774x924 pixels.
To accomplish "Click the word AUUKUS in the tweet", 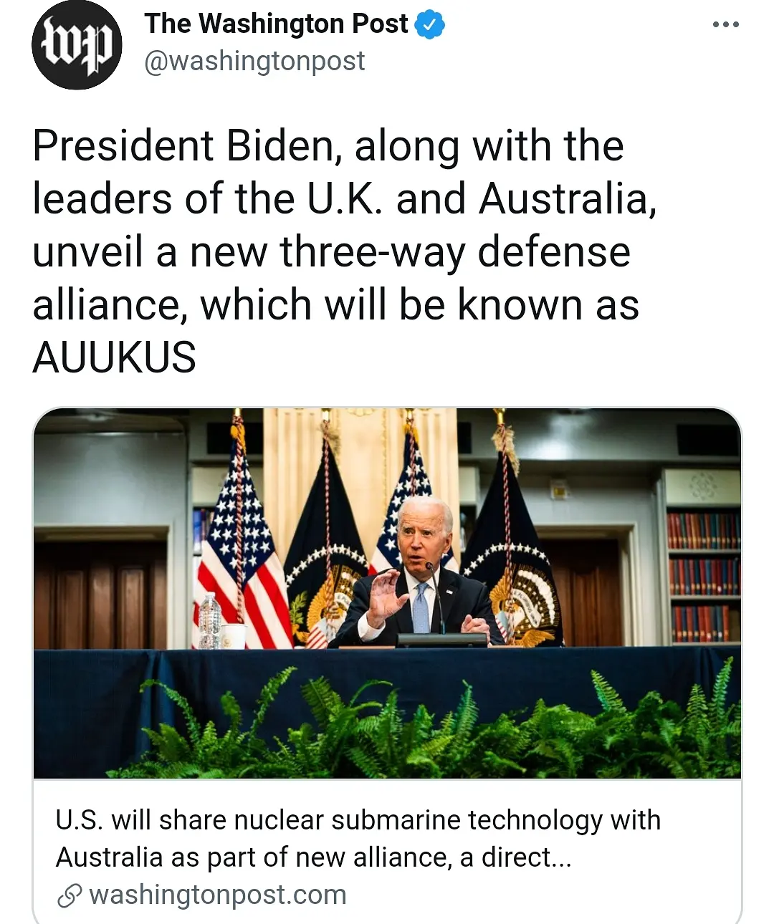I will click(x=115, y=357).
